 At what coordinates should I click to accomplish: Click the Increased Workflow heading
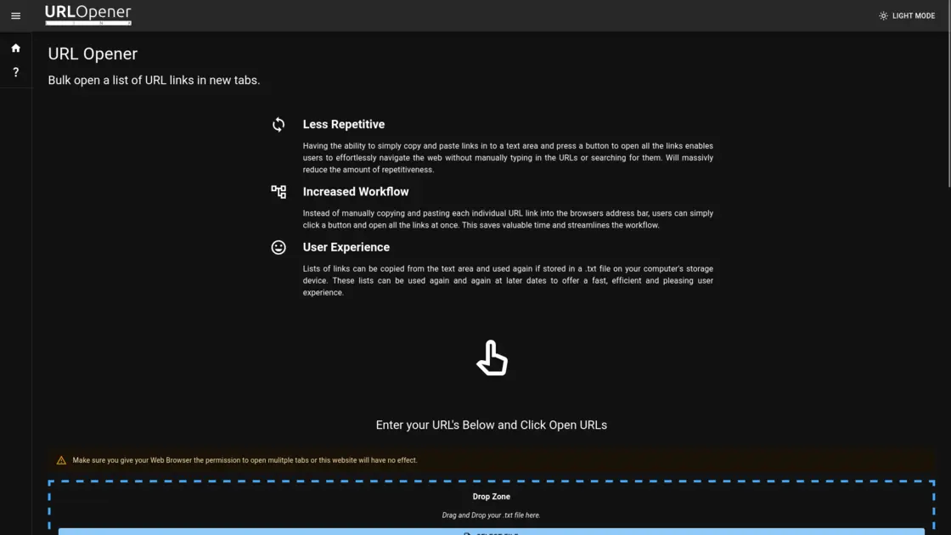click(x=356, y=191)
